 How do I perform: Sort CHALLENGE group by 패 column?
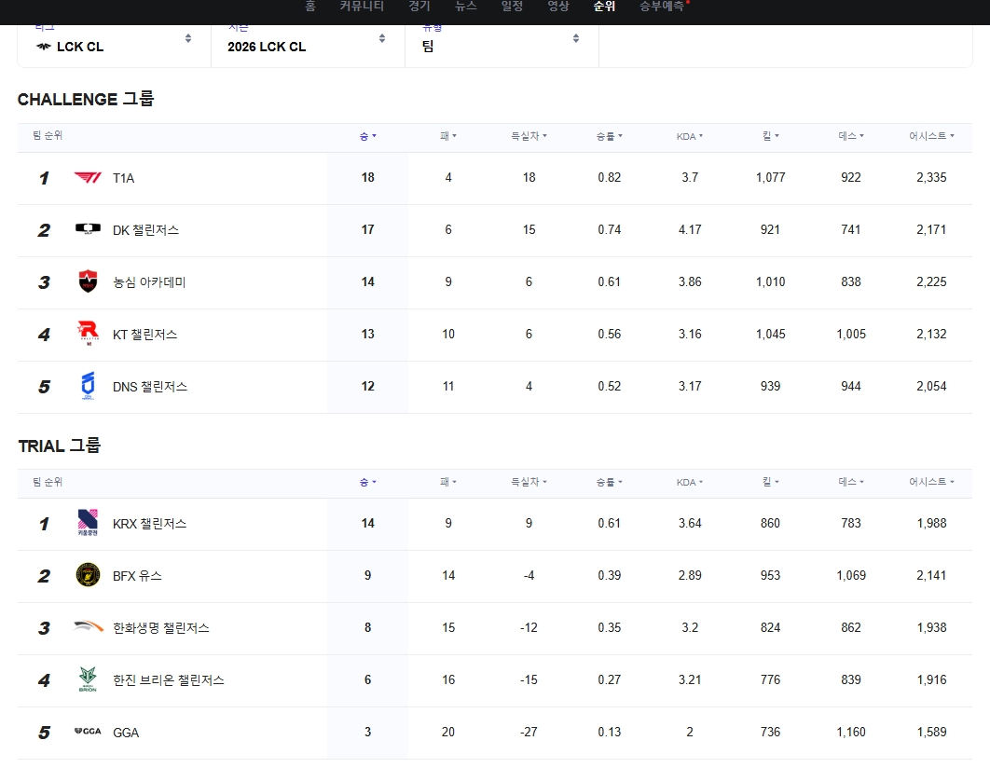point(448,136)
